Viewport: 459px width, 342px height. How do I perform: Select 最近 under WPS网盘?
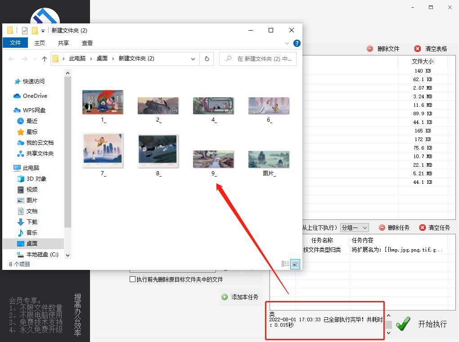tap(32, 121)
